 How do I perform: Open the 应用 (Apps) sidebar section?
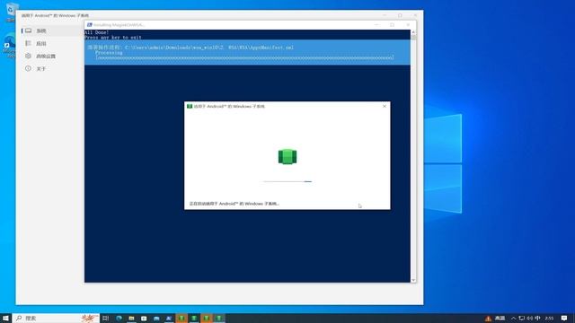[52, 44]
